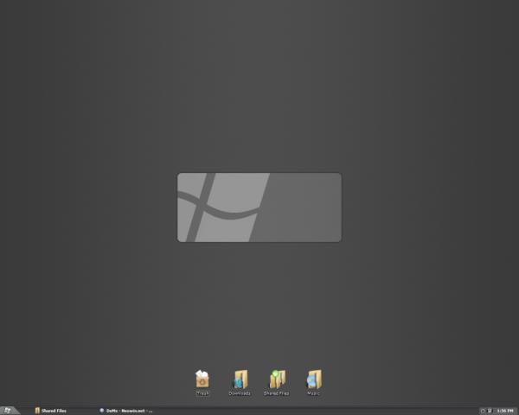Open the Shared Files folder icon on desktop

[x=278, y=380]
